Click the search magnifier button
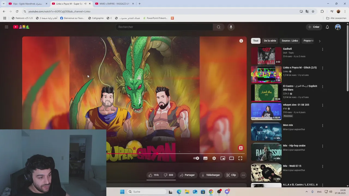Screen dimensions: 349x196 [x=218, y=27]
